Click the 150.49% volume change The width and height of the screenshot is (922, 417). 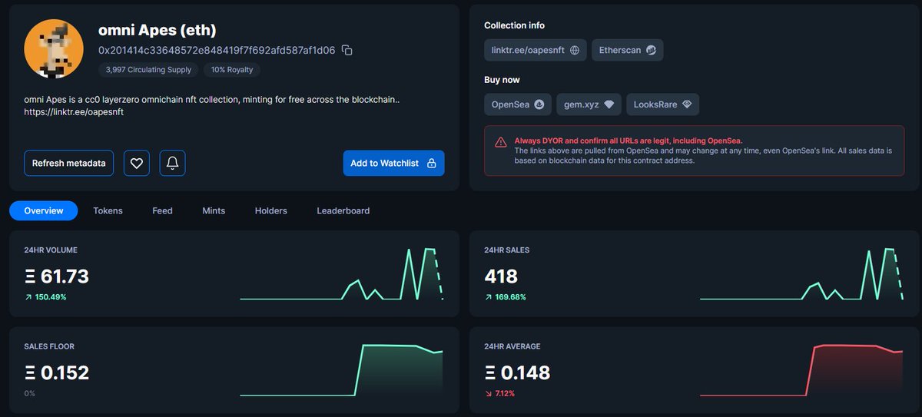[x=45, y=296]
